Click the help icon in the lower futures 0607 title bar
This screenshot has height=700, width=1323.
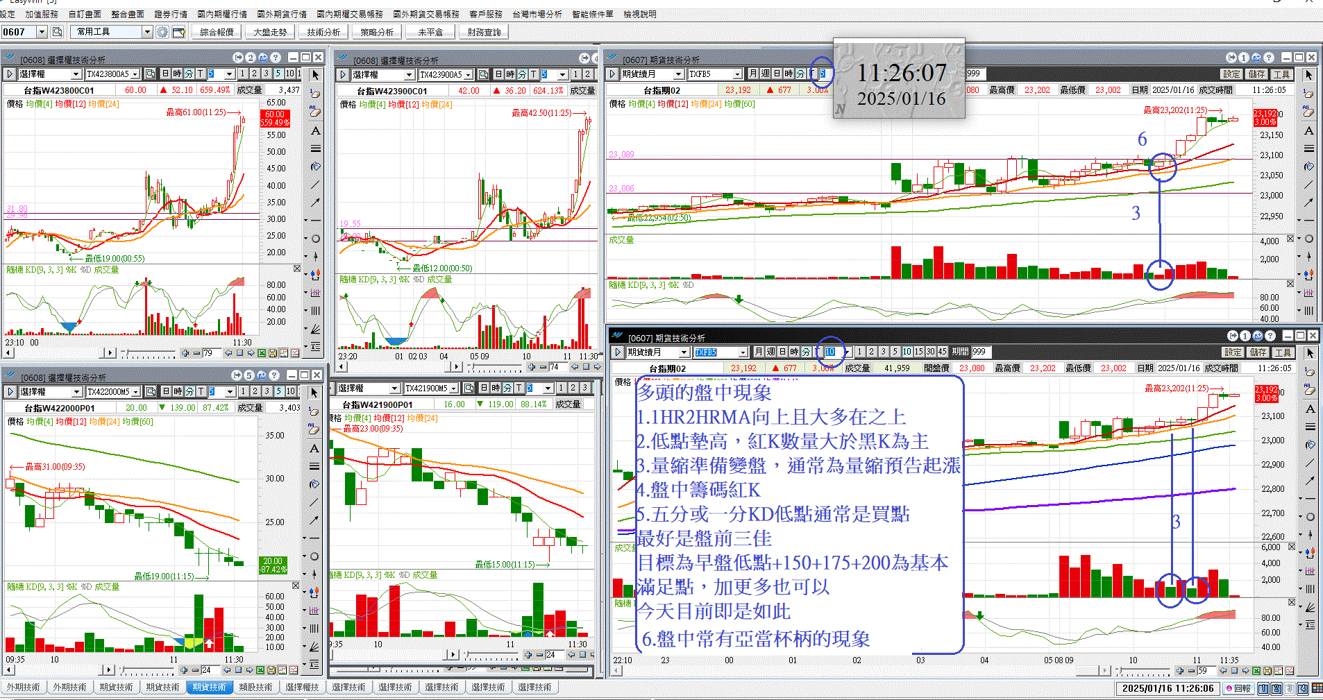point(1270,336)
